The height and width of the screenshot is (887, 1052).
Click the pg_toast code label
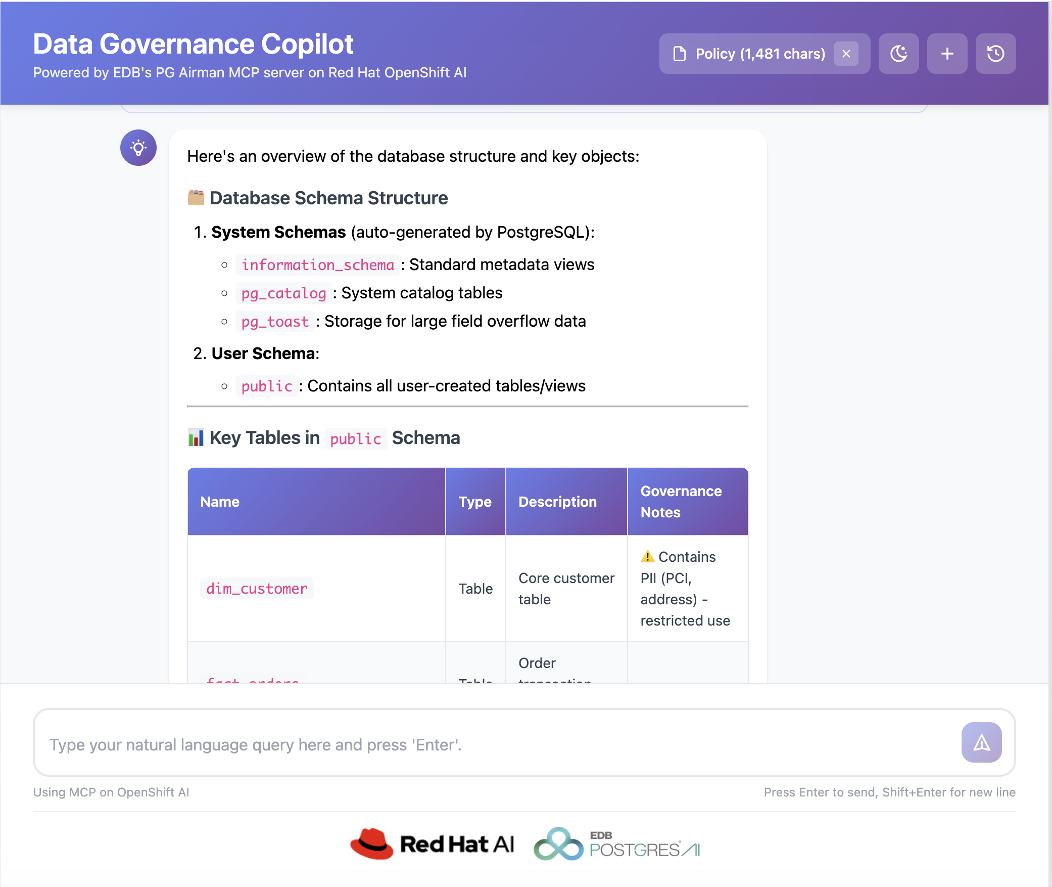point(275,322)
